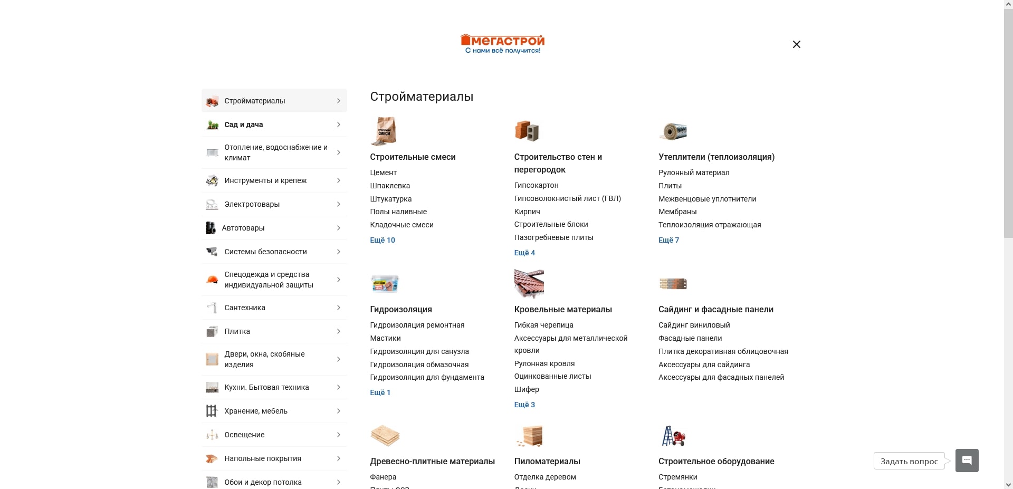Image resolution: width=1013 pixels, height=489 pixels.
Task: Click the Напольные покрытия sidebar icon
Action: [x=212, y=458]
